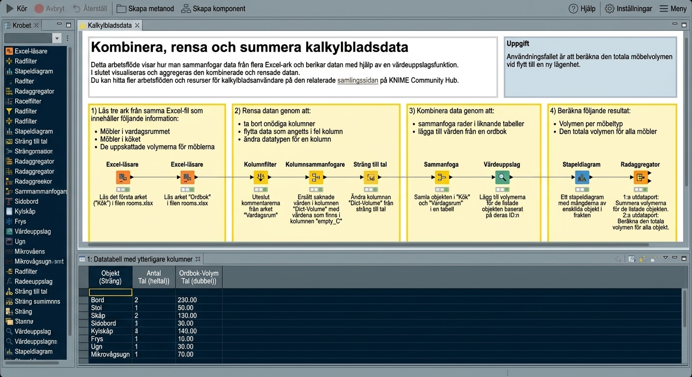Screen dimensions: 692x377
Task: Select the Excel-läsare node that reads the "Ordbok" sheet
Action: [x=187, y=178]
